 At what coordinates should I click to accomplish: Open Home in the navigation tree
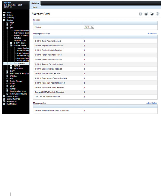[x=9, y=13]
